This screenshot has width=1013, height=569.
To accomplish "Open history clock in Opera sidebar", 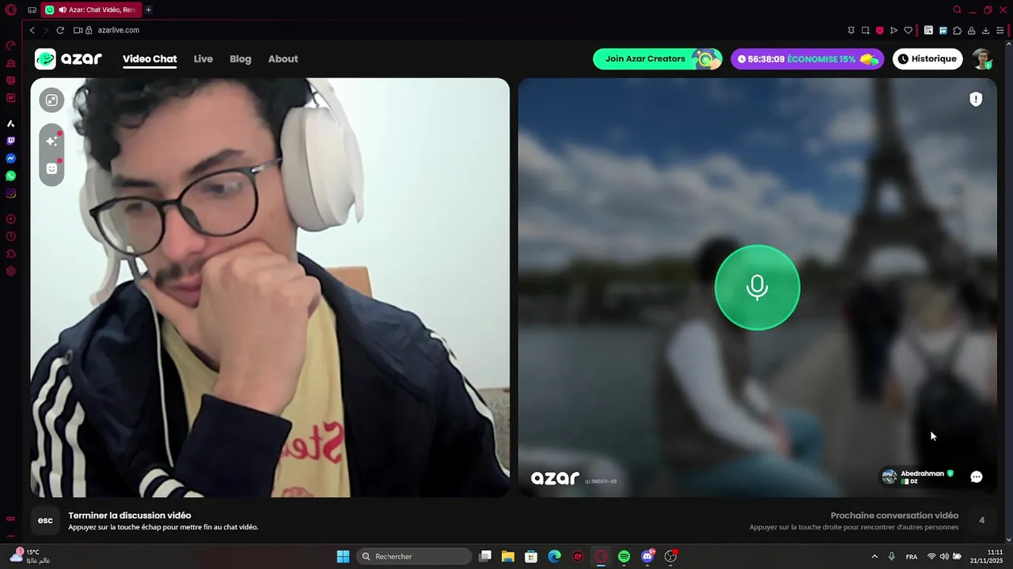I will (11, 236).
